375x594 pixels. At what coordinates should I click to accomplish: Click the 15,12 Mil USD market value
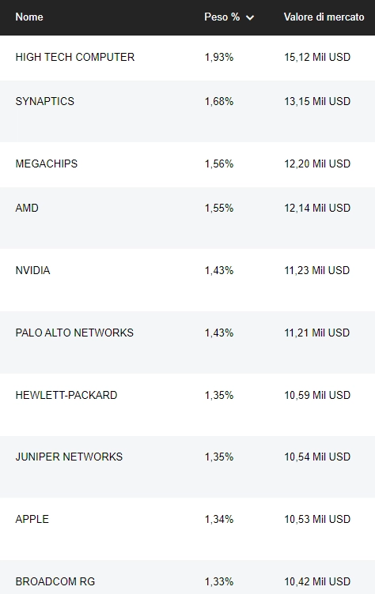317,57
